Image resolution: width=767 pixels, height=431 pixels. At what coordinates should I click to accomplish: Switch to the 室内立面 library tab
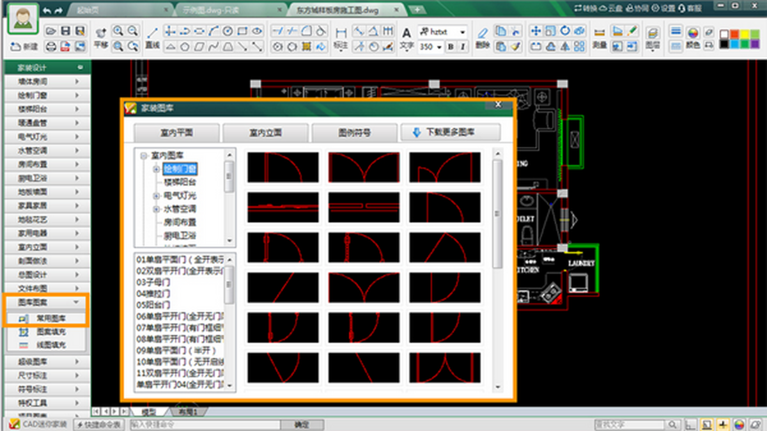pyautogui.click(x=265, y=133)
